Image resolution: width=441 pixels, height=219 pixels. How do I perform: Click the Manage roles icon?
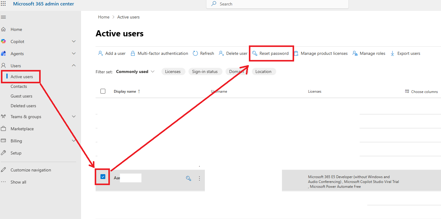(355, 53)
